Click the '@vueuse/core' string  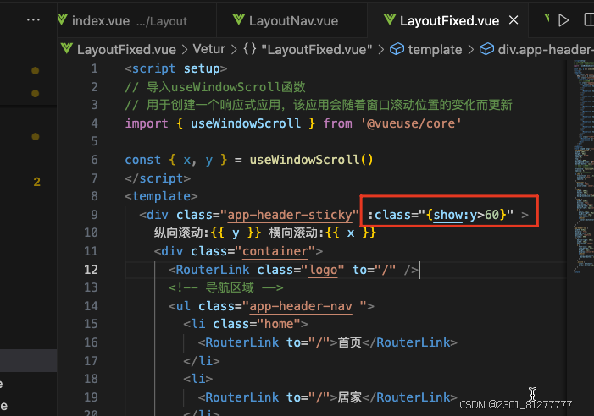pos(411,123)
